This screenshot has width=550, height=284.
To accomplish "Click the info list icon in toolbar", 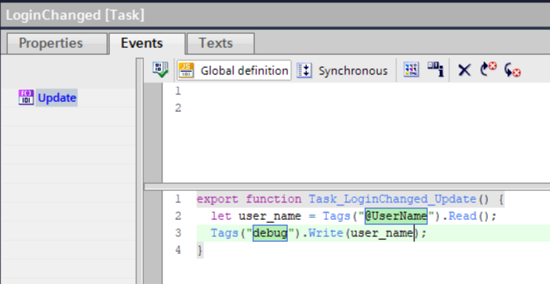I will [x=435, y=70].
